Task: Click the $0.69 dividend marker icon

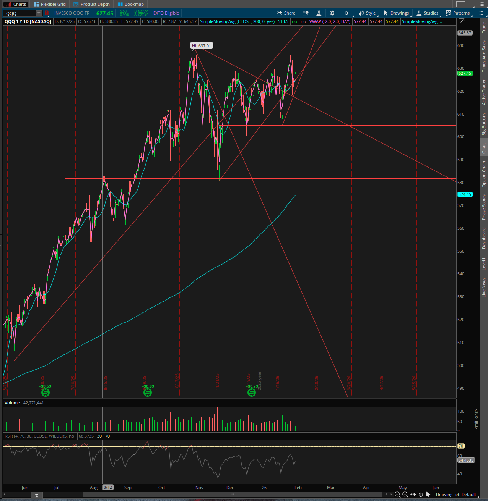Action: [x=148, y=393]
